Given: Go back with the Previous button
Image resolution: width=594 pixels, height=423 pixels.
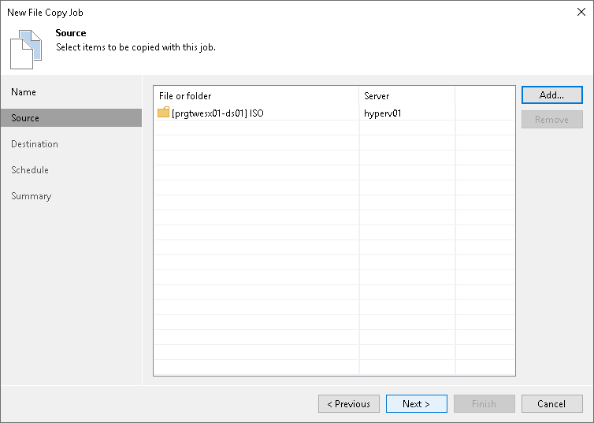Looking at the screenshot, I should pos(349,404).
